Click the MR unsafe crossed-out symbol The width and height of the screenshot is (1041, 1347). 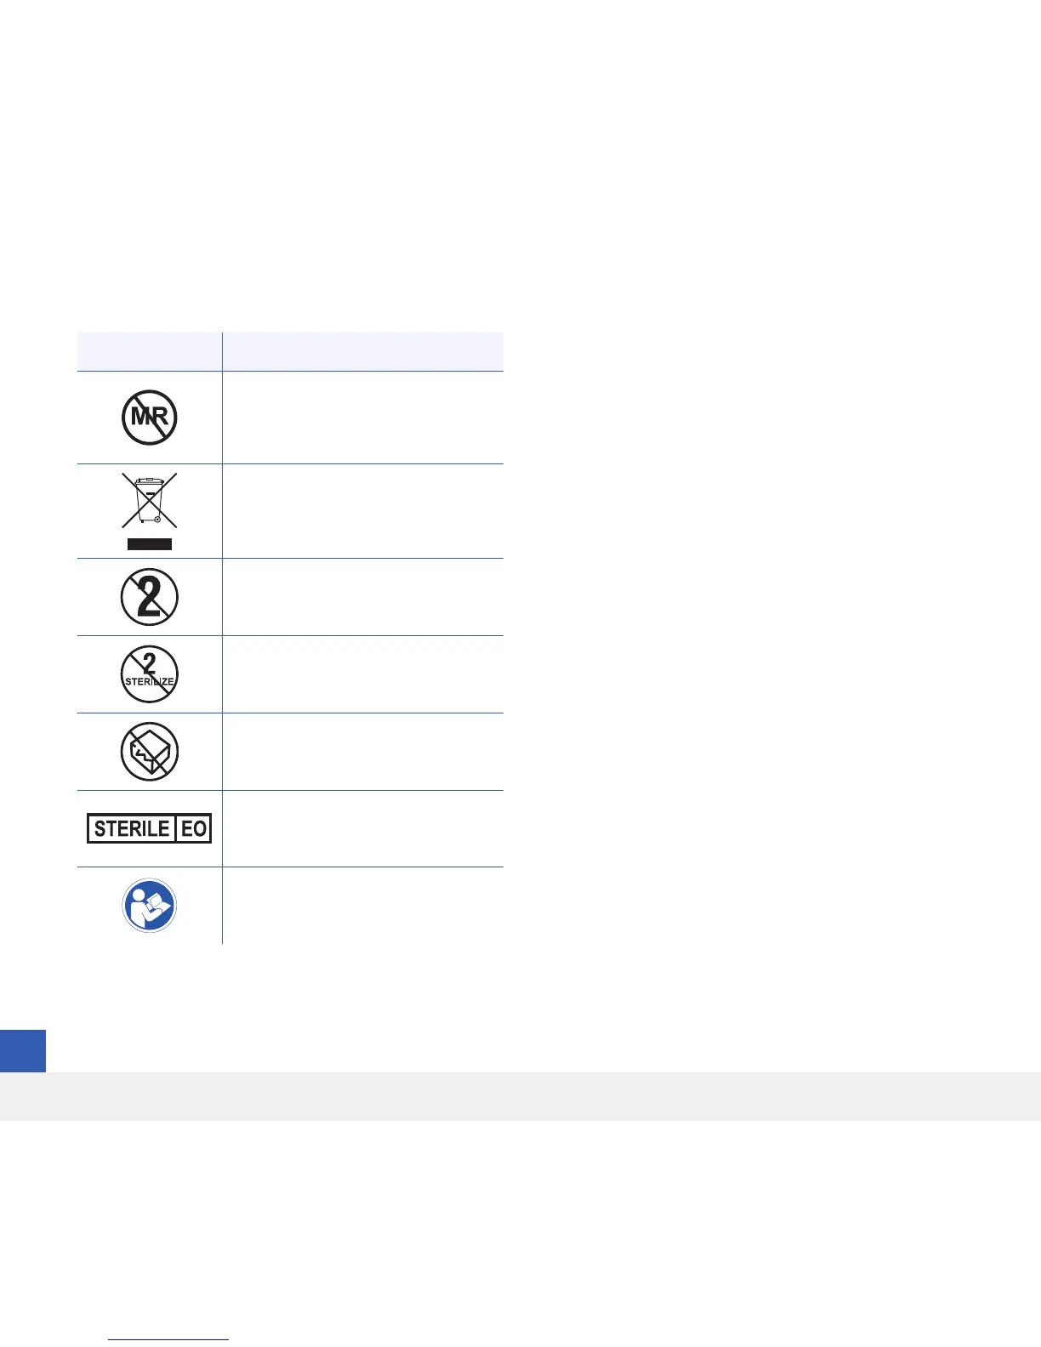tap(149, 418)
